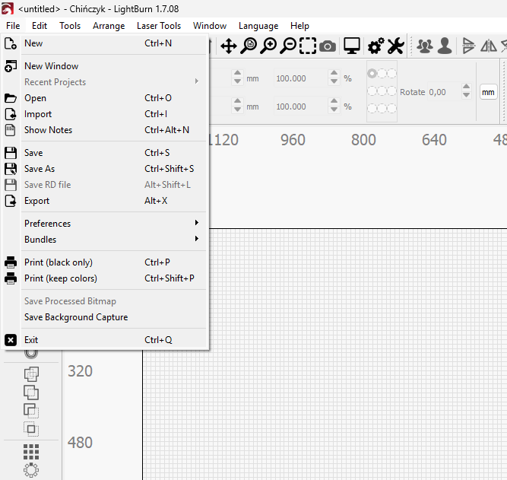Click the Preview monitor icon

(x=352, y=46)
